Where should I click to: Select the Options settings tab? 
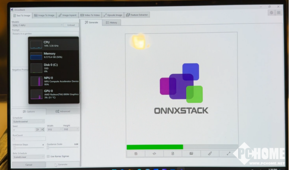29,112
